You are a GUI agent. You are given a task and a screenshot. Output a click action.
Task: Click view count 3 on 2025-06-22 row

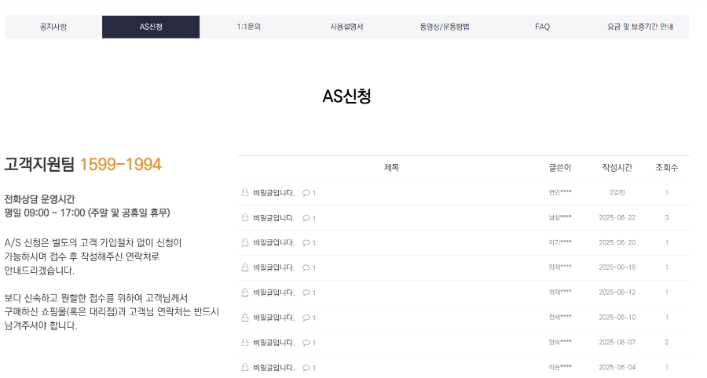coord(666,217)
